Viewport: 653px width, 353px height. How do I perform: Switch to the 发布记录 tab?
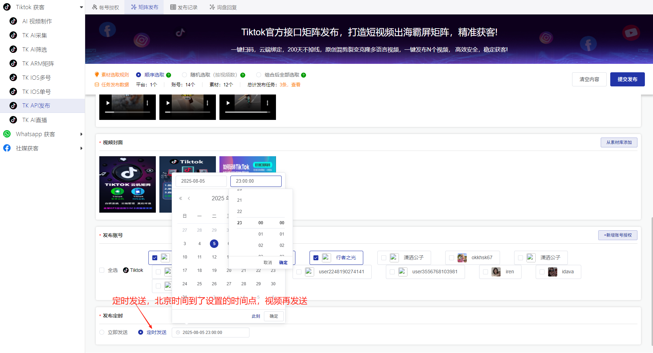(x=184, y=7)
